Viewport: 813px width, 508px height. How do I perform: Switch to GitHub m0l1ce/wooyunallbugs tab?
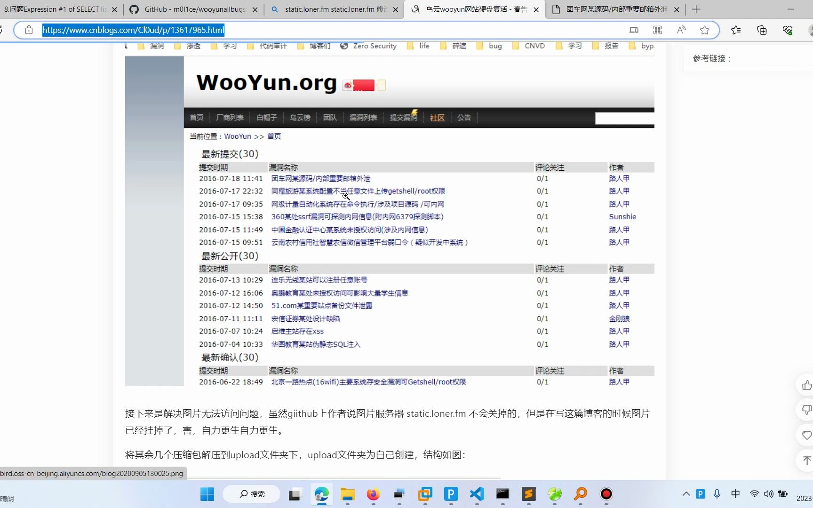[193, 9]
